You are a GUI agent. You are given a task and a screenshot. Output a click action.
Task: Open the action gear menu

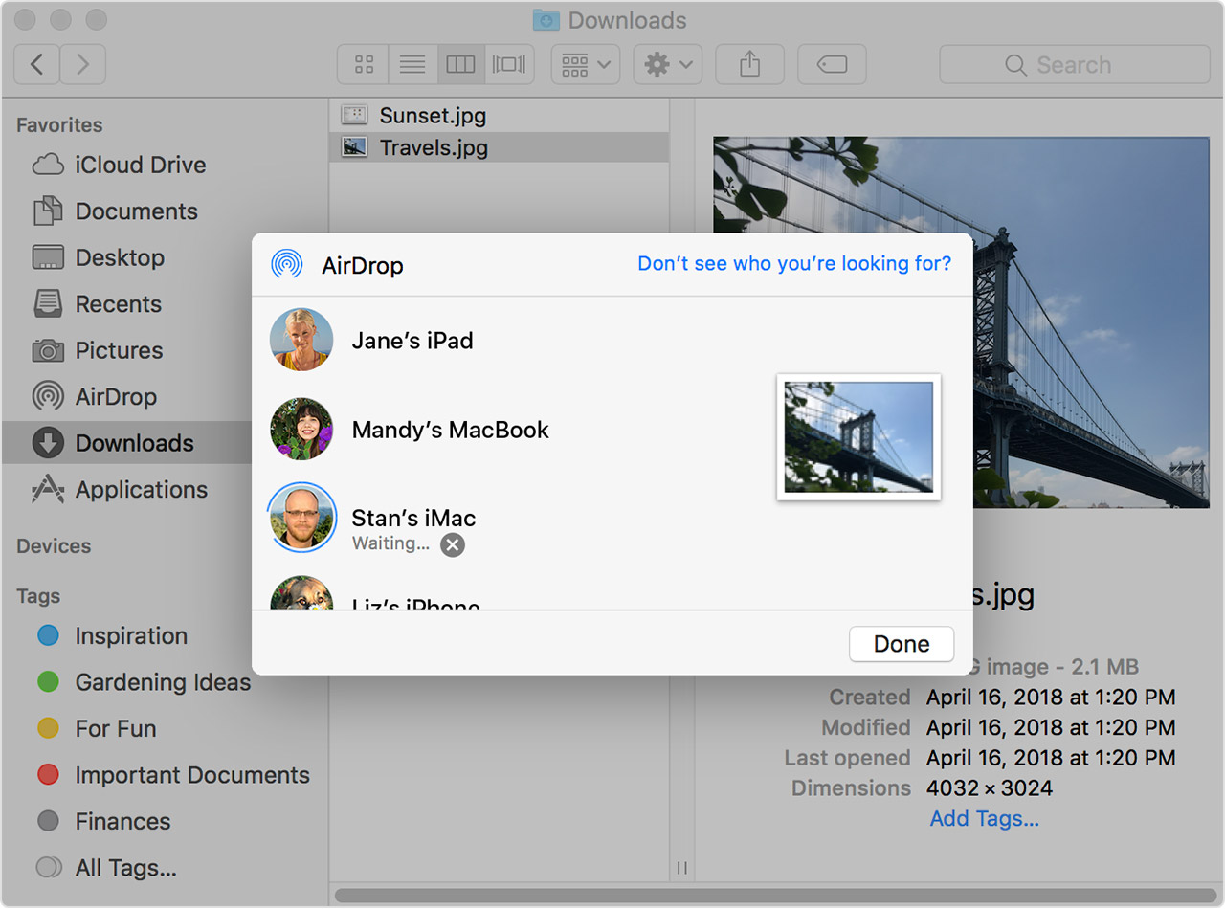[667, 64]
